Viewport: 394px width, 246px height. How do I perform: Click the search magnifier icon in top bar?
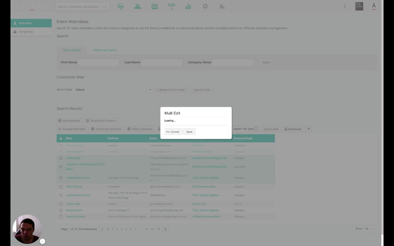click(105, 7)
